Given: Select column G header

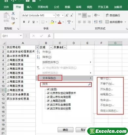Looking at the screenshot, I should pyautogui.click(x=115, y=43).
